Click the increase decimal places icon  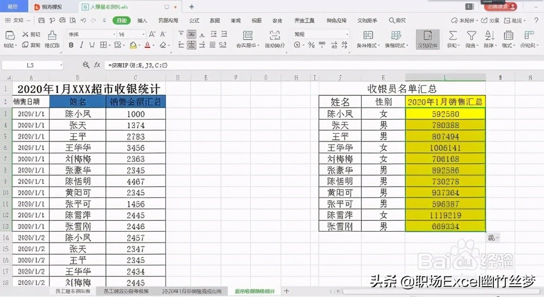[x=334, y=45]
